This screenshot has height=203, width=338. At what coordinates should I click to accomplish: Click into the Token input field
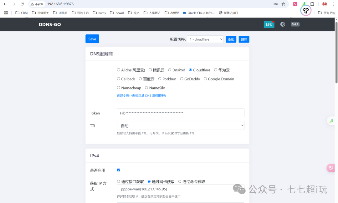(x=181, y=113)
